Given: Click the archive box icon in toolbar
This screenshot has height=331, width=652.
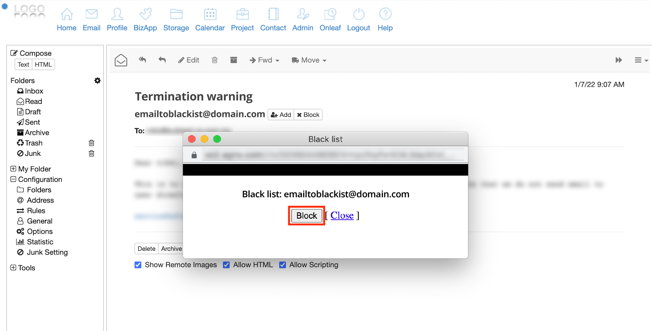Looking at the screenshot, I should tap(234, 60).
